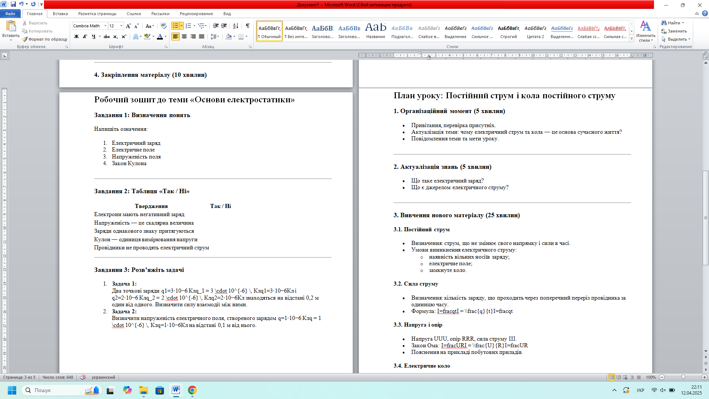Click language indicator украинский in status bar
The height and width of the screenshot is (399, 709).
click(103, 377)
